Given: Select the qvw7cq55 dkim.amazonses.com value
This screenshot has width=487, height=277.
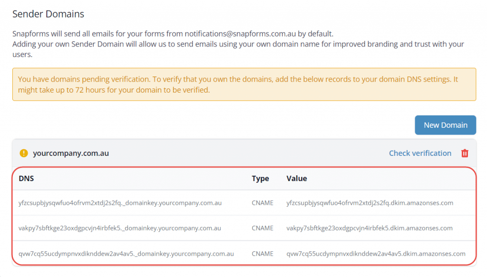Looking at the screenshot, I should (376, 254).
